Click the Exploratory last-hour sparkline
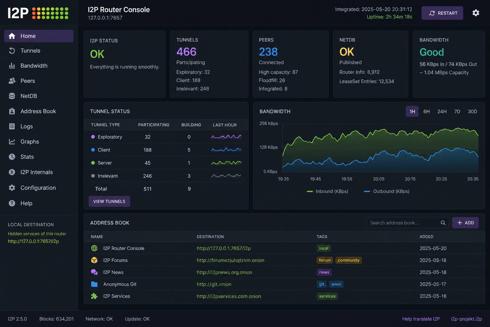This screenshot has height=327, width=490. click(226, 137)
